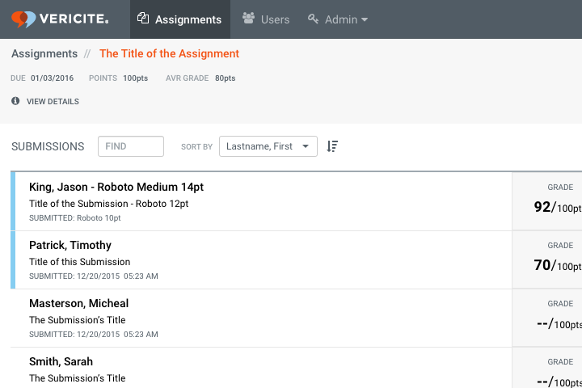
Task: Open Micheal Masterson's submission
Action: pyautogui.click(x=78, y=303)
